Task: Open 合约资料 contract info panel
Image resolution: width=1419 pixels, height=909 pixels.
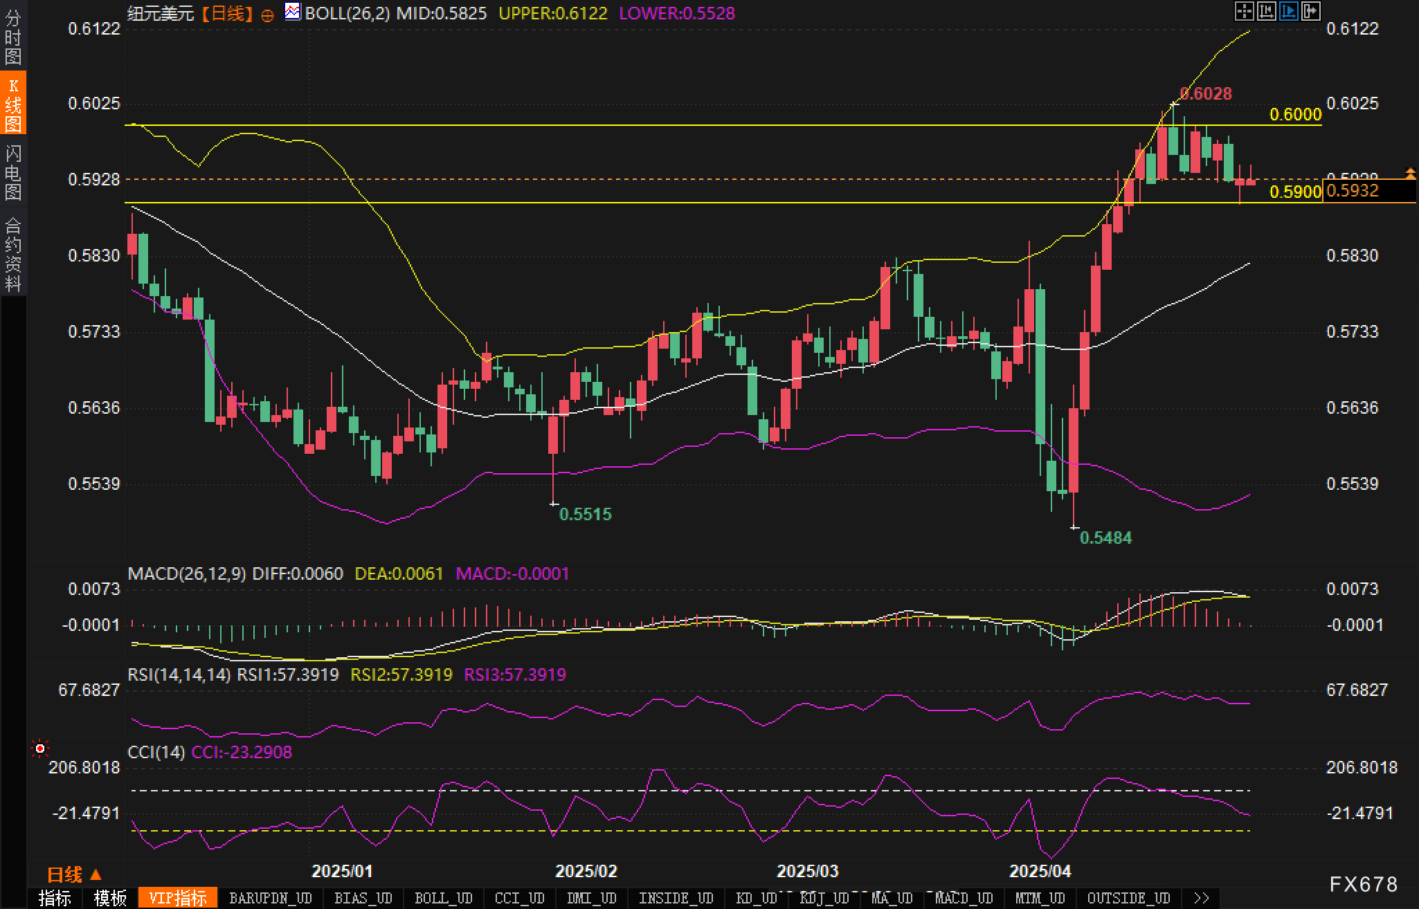Action: coord(13,254)
